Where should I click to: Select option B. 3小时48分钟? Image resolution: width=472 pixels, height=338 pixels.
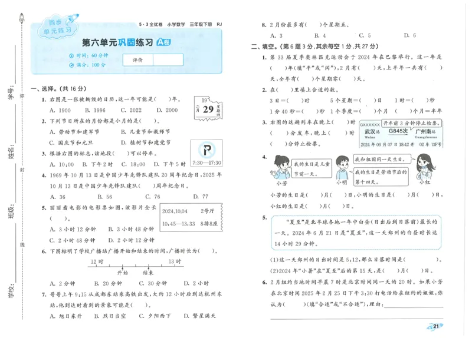131,229
